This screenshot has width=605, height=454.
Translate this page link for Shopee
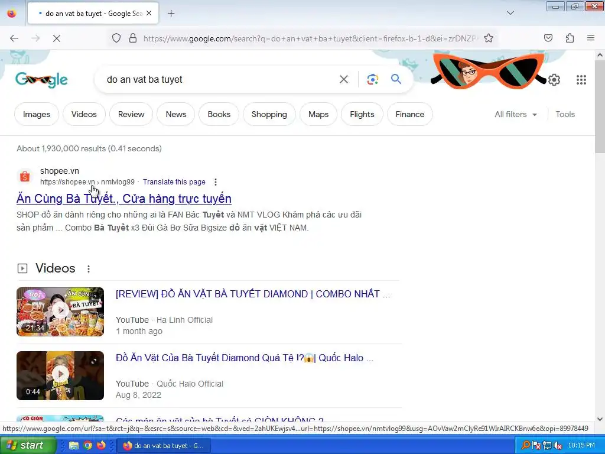pos(174,182)
